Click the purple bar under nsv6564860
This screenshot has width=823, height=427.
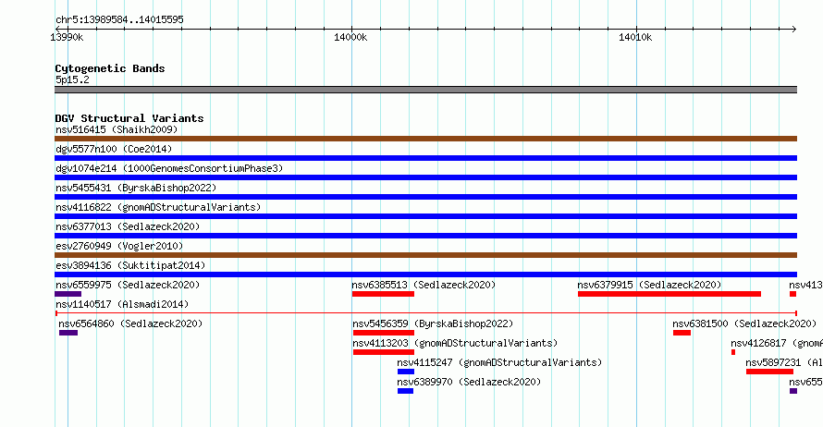[68, 333]
